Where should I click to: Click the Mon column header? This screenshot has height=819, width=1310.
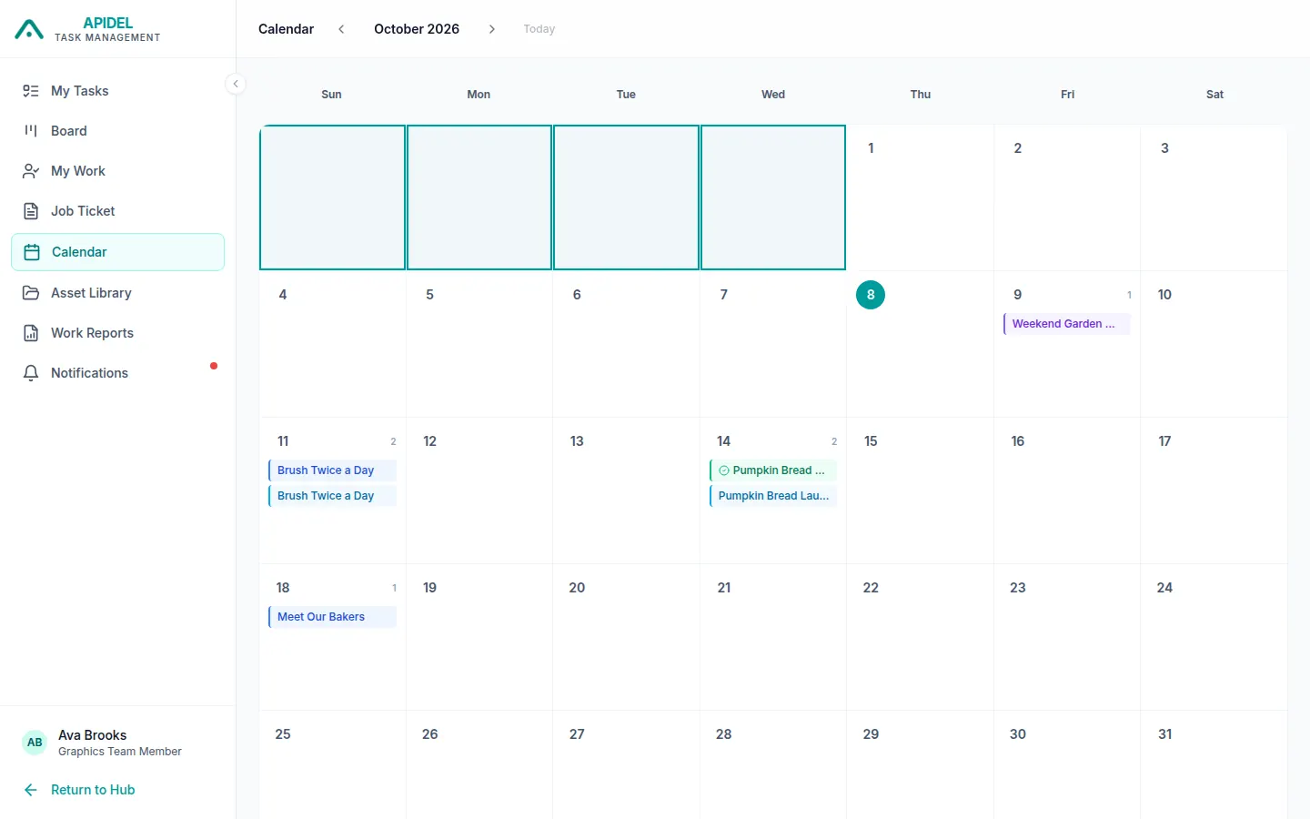point(479,95)
